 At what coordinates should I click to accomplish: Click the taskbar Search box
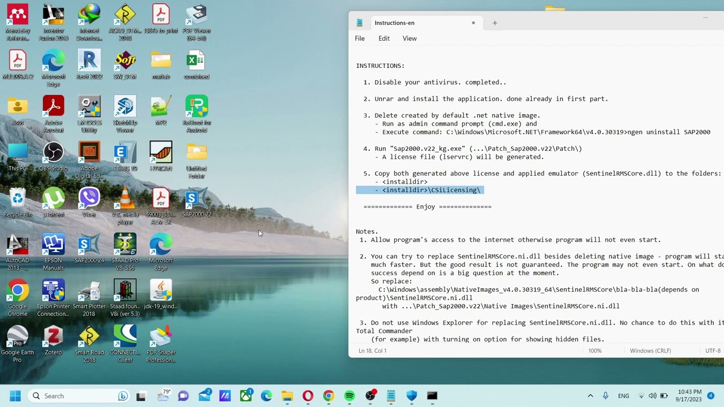(80, 396)
